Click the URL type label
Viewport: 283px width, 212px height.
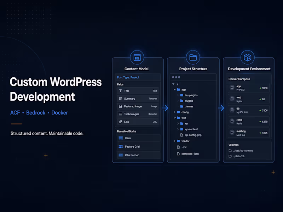pos(155,122)
